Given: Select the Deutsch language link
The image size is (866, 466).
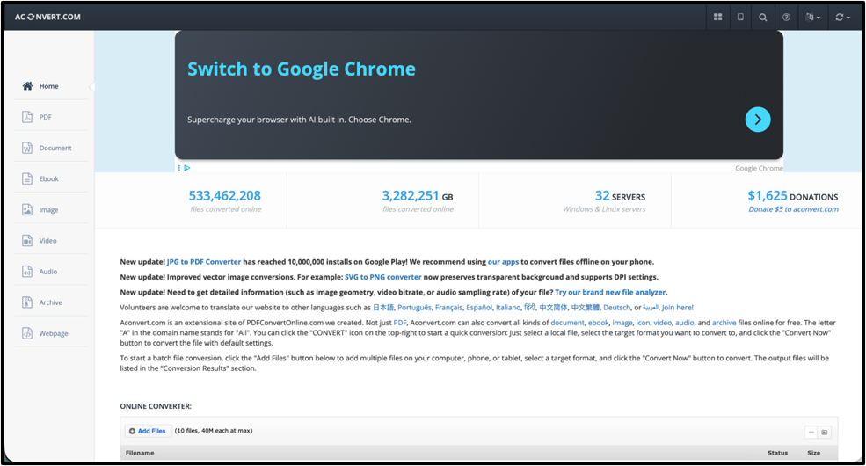Looking at the screenshot, I should tap(616, 308).
